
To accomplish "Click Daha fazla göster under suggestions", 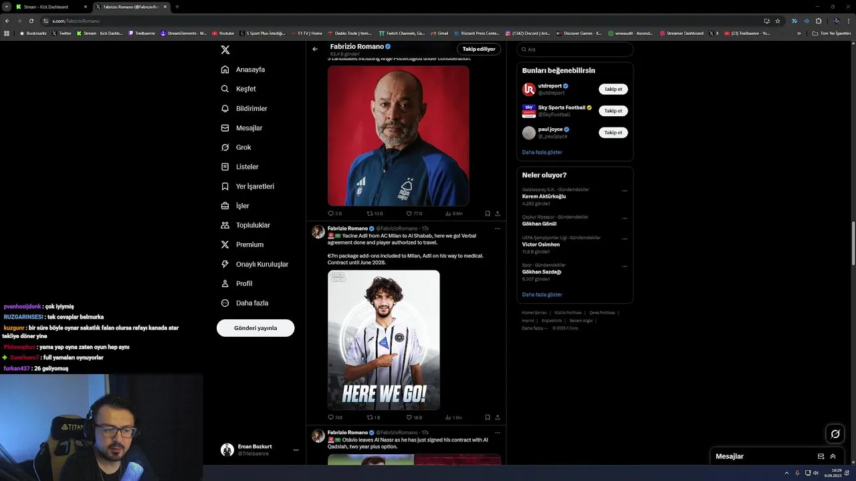I will [x=542, y=152].
